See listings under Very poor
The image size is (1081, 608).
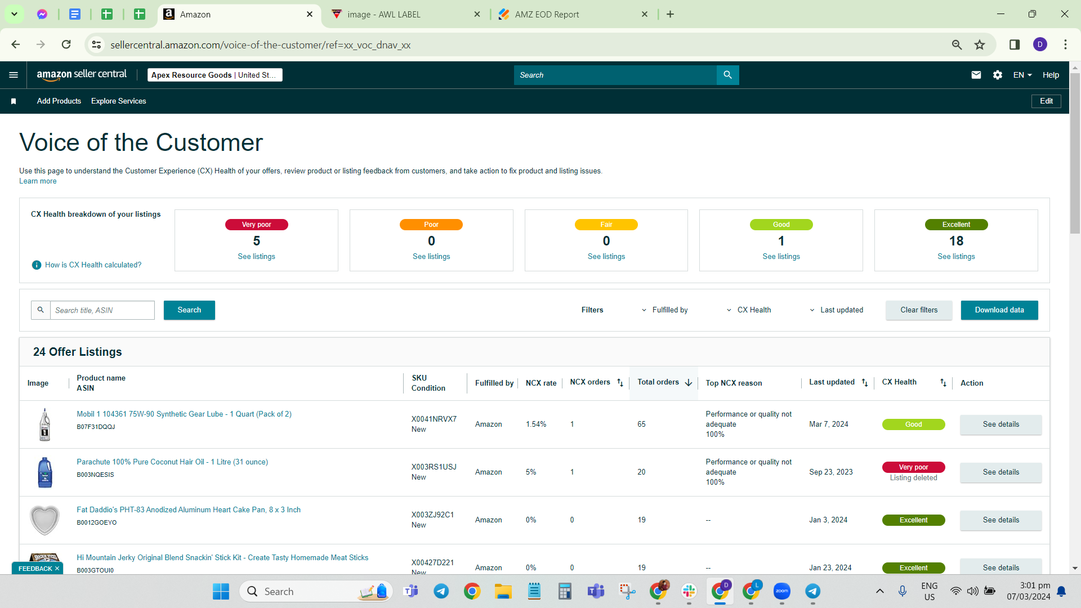pyautogui.click(x=256, y=257)
